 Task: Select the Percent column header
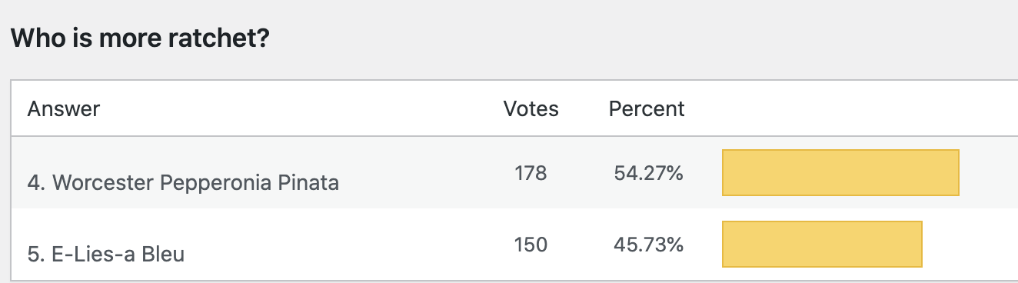coord(647,109)
